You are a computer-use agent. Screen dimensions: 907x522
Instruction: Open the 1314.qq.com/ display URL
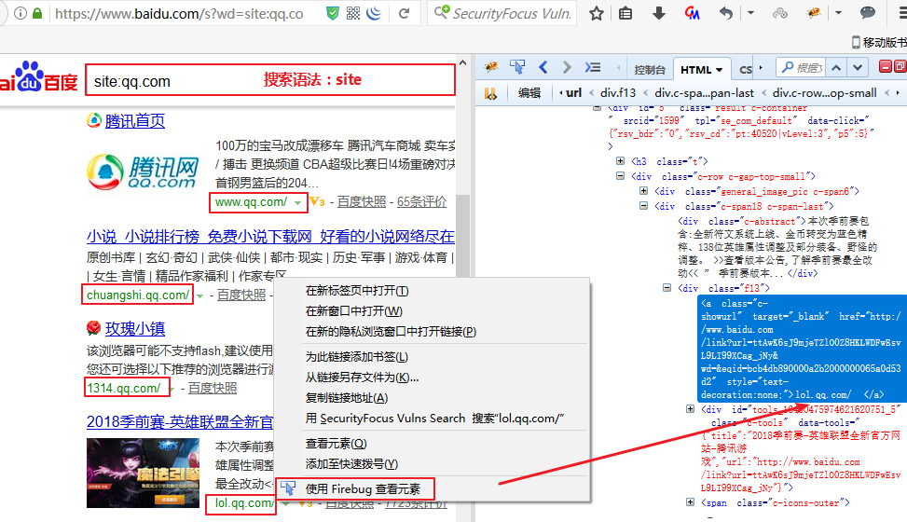tap(123, 388)
